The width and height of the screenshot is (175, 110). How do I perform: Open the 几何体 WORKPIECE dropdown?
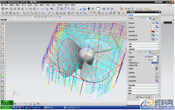[x=150, y=19]
